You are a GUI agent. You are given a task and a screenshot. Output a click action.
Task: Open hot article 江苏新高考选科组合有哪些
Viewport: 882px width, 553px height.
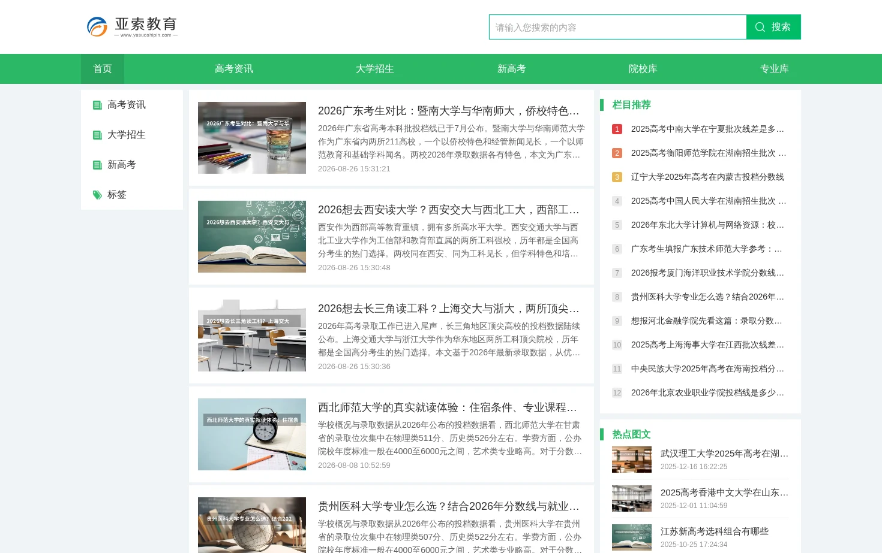tap(715, 531)
